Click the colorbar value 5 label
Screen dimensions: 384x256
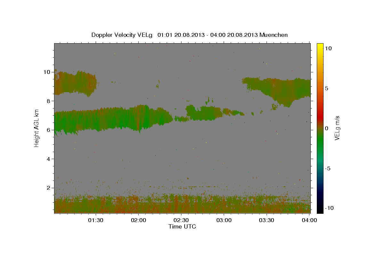(326, 88)
